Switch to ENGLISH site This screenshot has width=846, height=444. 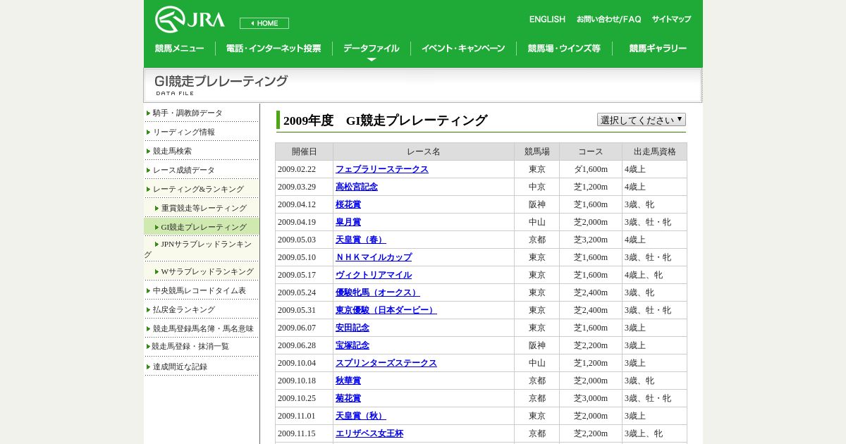(x=547, y=20)
